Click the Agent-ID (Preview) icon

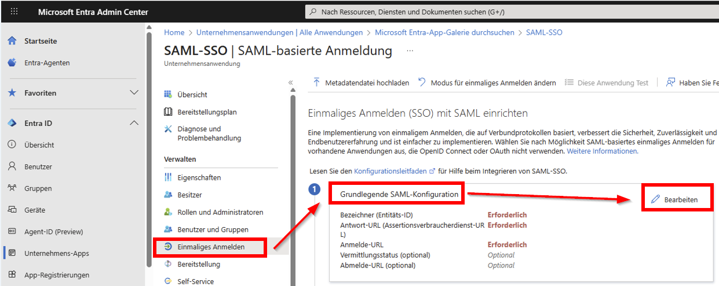coord(12,232)
